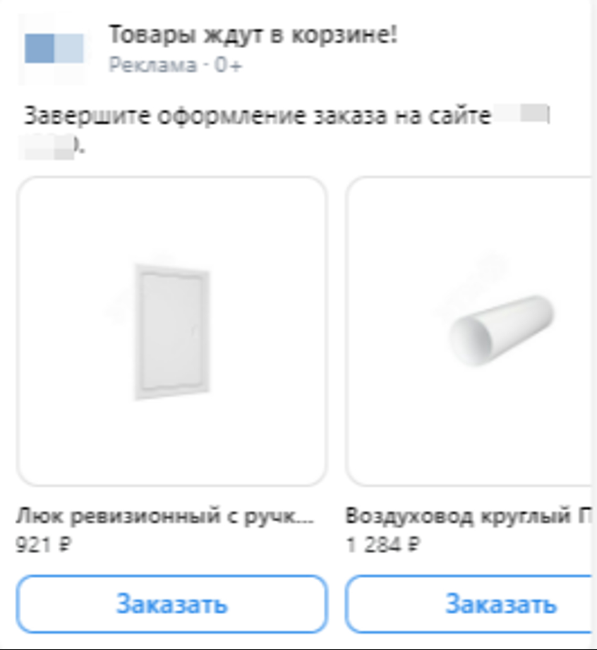Click the "Реклама" ad label
The width and height of the screenshot is (597, 650).
click(152, 65)
